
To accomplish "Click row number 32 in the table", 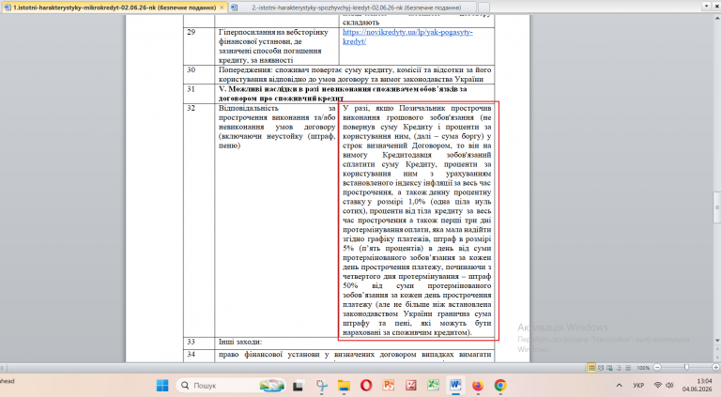I will [x=192, y=108].
